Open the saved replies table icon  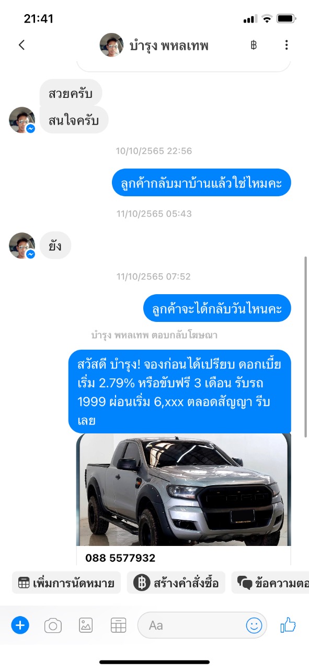[119, 625]
